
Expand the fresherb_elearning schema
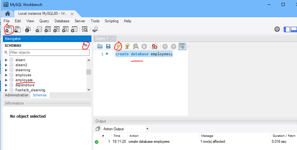6,90
